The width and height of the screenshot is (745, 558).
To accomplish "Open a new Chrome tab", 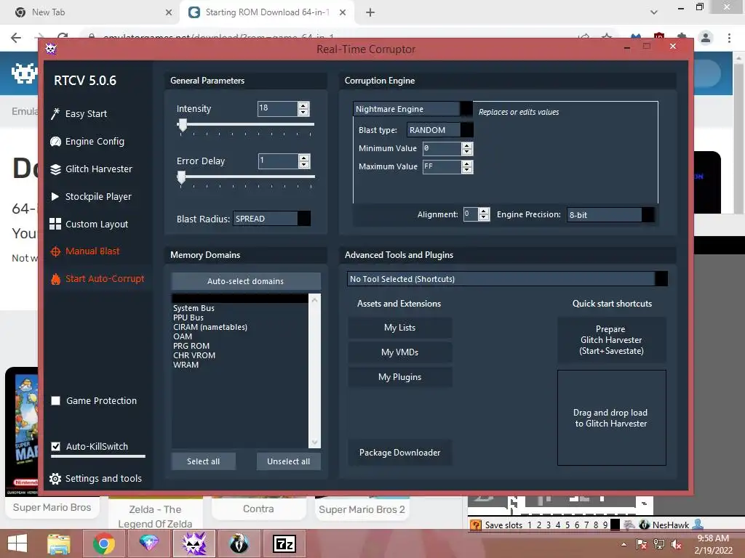I will pyautogui.click(x=370, y=12).
